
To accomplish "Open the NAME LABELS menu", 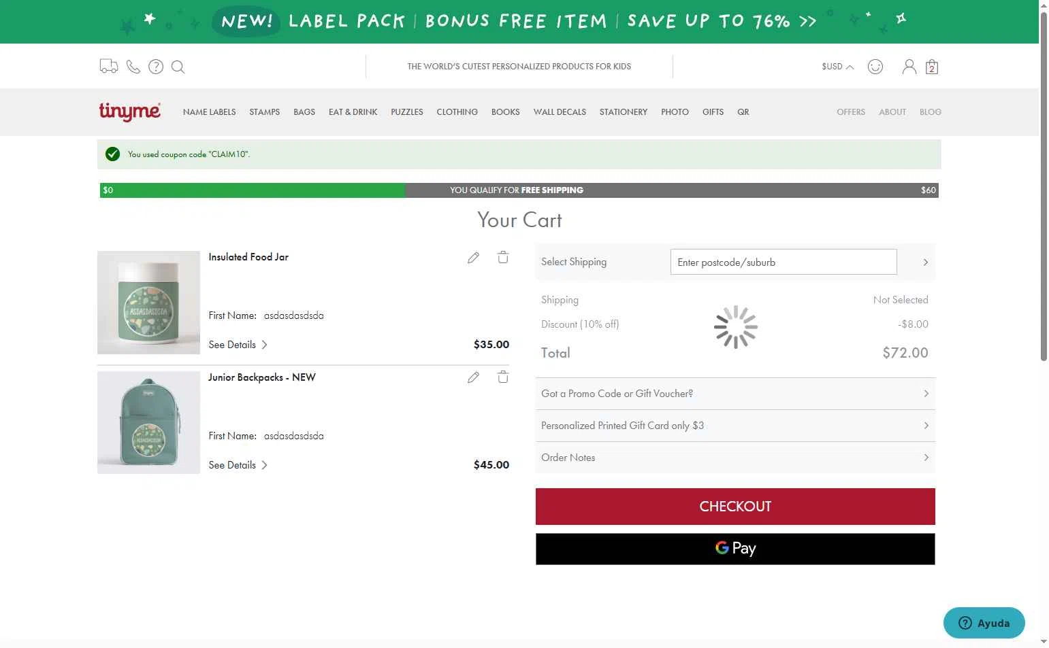I will point(209,112).
